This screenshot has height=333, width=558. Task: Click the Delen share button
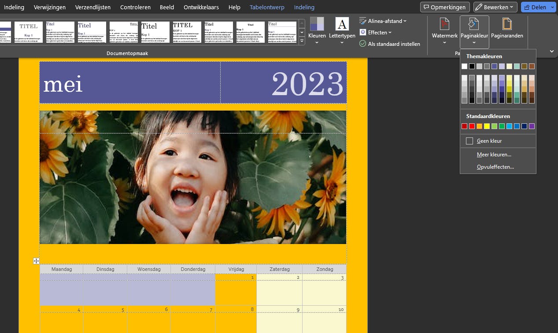pyautogui.click(x=535, y=7)
